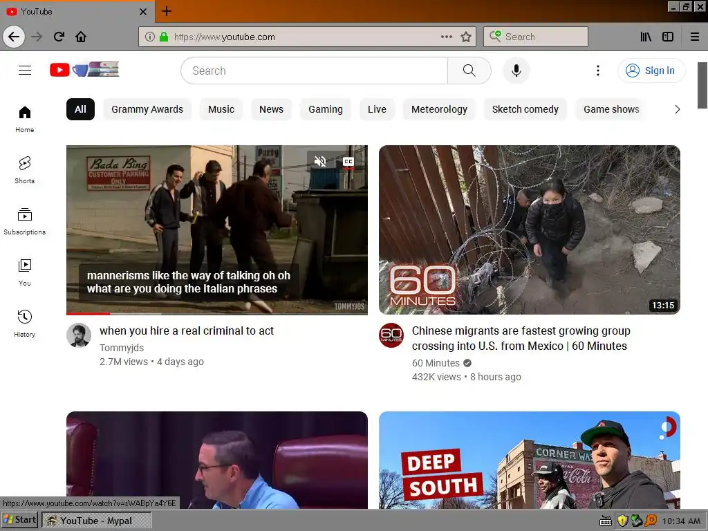Open Subscriptions in the YouTube sidebar

pyautogui.click(x=25, y=221)
